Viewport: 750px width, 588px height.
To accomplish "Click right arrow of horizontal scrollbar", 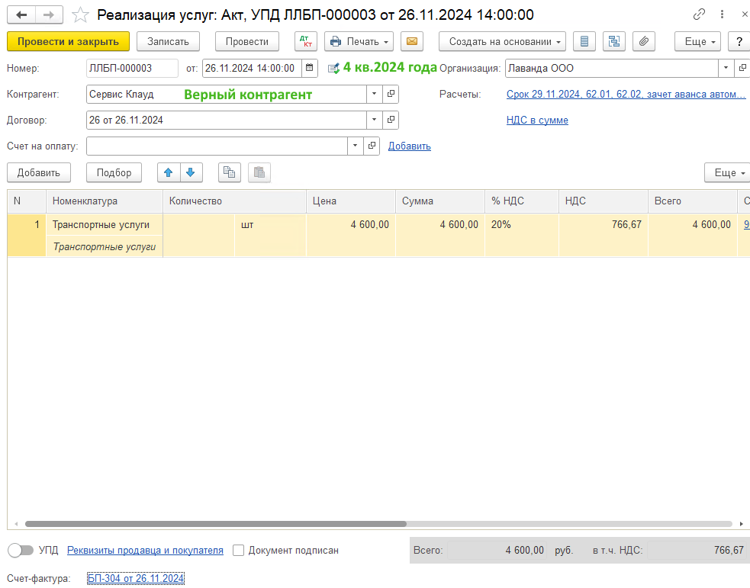I will point(742,524).
